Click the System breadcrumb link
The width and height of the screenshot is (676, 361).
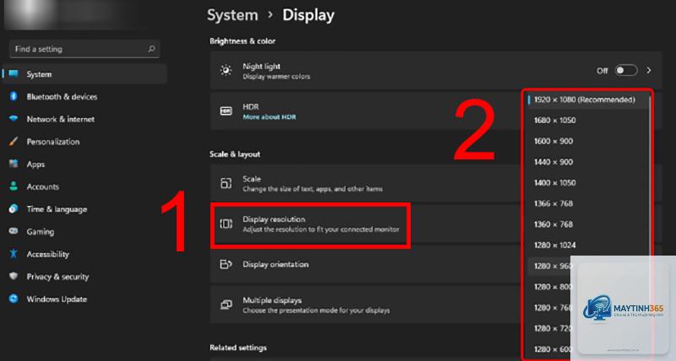coord(232,15)
